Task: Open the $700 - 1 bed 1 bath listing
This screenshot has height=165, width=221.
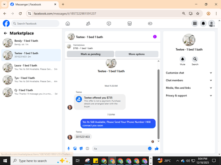Action: point(83,48)
